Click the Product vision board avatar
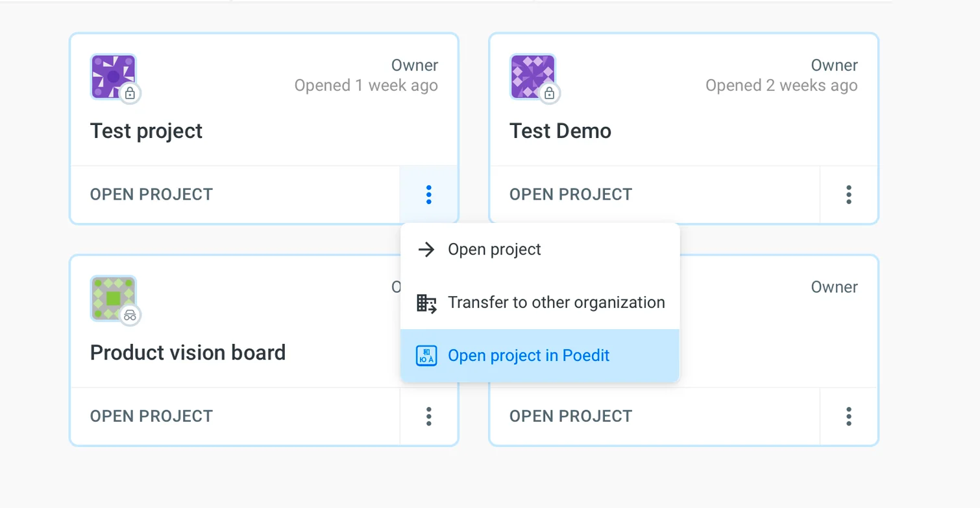This screenshot has height=508, width=980. coord(112,297)
